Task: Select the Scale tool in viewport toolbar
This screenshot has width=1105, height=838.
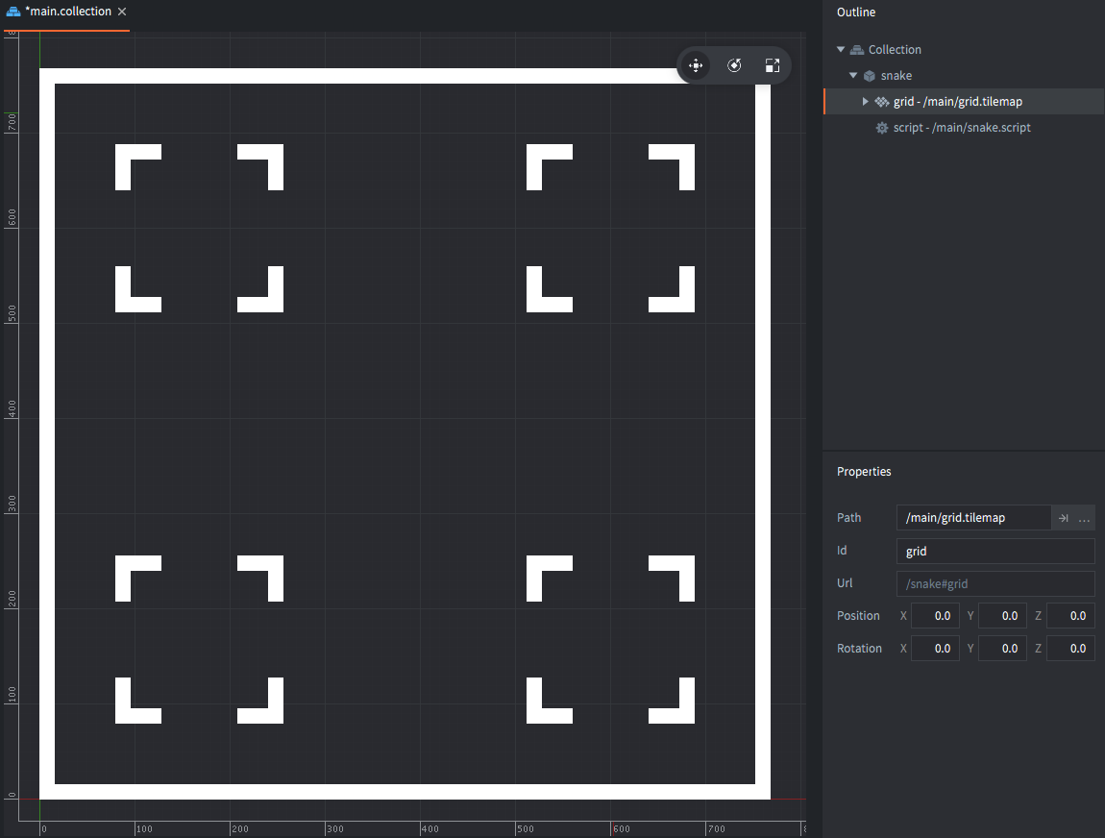Action: [773, 65]
